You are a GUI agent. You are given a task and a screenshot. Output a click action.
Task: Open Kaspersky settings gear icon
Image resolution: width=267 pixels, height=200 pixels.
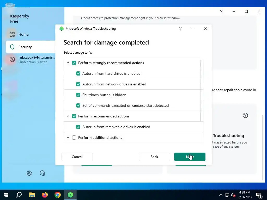[x=29, y=173]
